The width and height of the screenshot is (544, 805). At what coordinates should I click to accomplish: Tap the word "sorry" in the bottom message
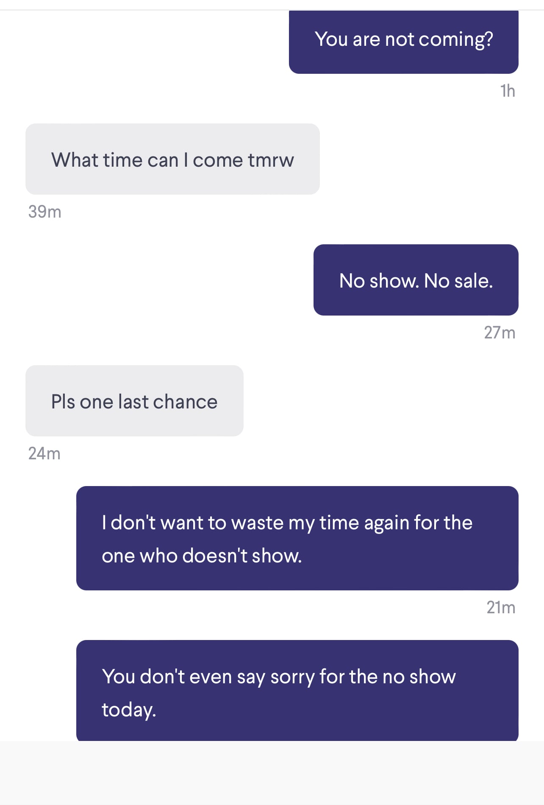[x=292, y=677]
